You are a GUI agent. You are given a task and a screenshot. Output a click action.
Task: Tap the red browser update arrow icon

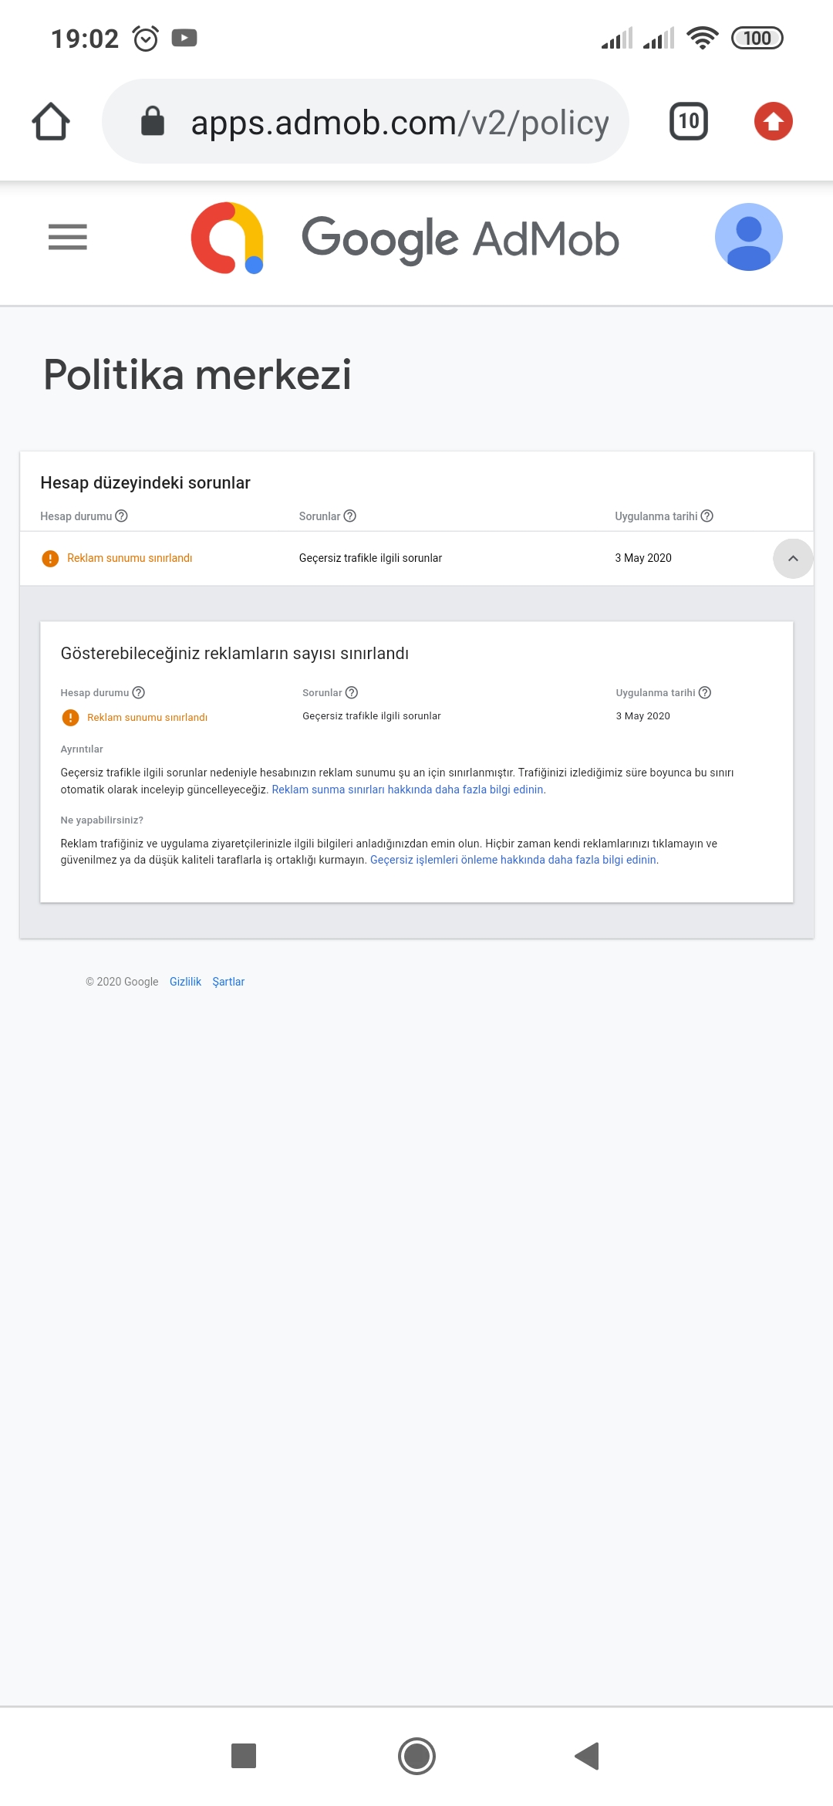tap(773, 121)
